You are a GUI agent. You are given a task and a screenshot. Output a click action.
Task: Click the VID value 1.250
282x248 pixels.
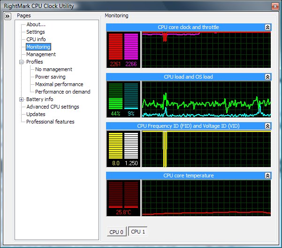point(131,163)
